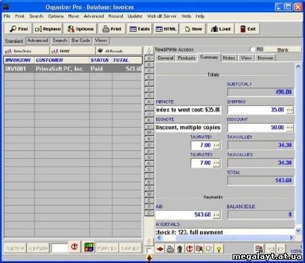
Task: Click the trash can delete icon
Action: click(180, 249)
